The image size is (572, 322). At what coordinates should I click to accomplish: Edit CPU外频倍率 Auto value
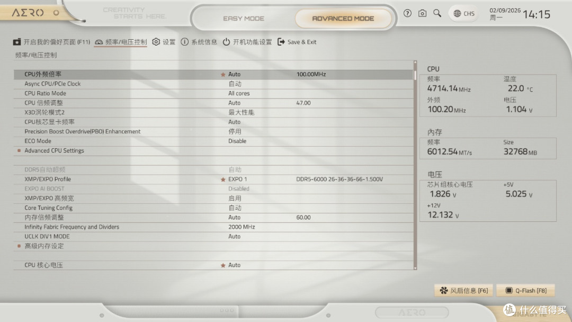234,74
